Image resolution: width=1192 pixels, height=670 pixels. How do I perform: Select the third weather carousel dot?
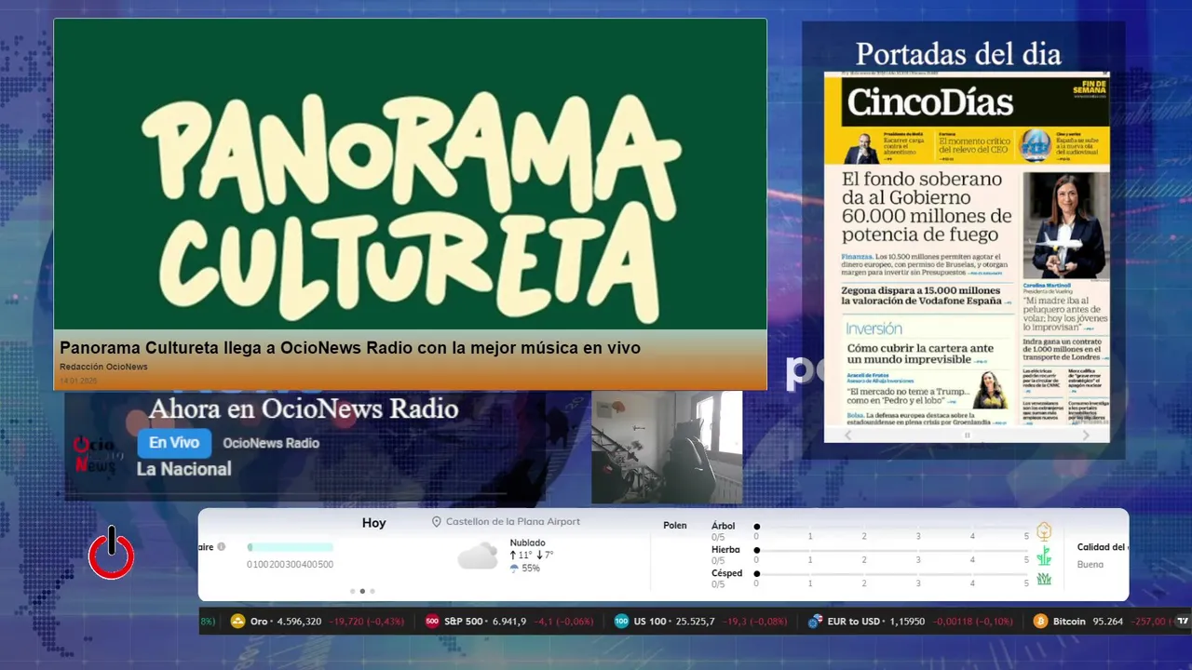coord(372,591)
